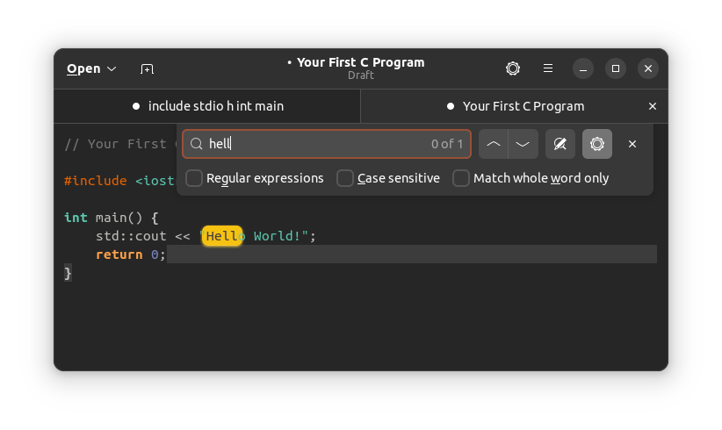722x430 pixels.
Task: Enable the Regular expressions checkbox
Action: click(x=194, y=178)
